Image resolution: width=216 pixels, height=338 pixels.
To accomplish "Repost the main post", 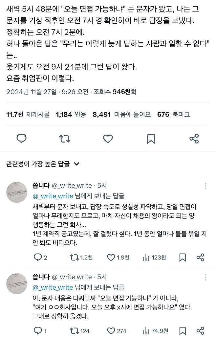I will point(65,139).
